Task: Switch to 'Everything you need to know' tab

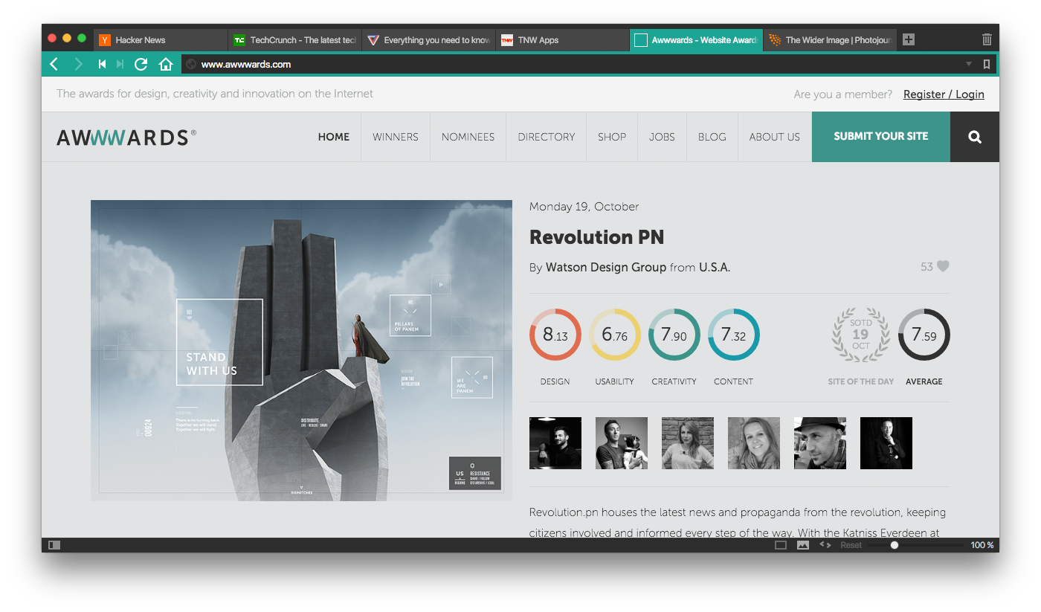Action: [x=428, y=40]
